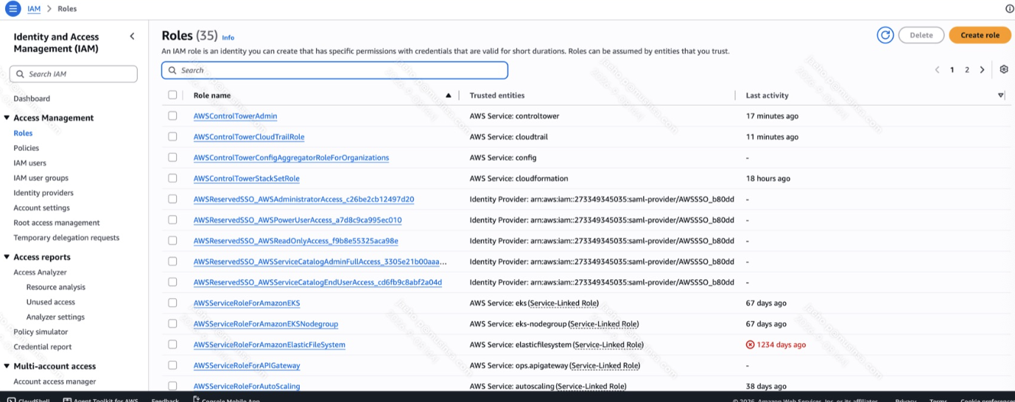Image resolution: width=1015 pixels, height=402 pixels.
Task: Open Root access management
Action: pos(57,222)
